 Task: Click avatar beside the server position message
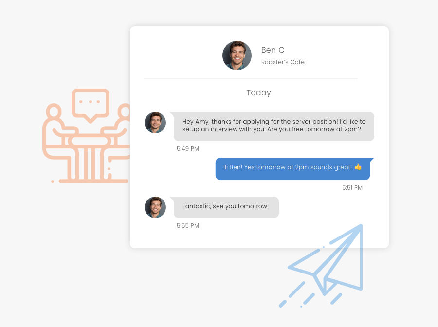pos(155,123)
